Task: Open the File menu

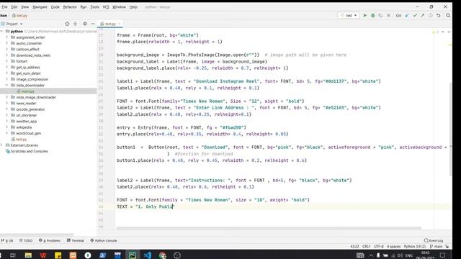Action: click(4, 6)
